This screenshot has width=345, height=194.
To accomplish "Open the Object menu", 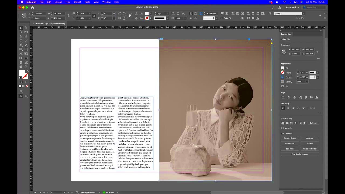I will pos(77,2).
